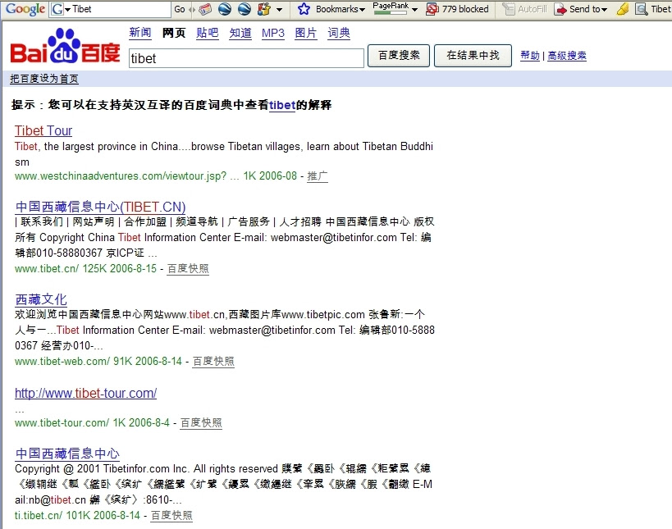The image size is (672, 529).
Task: Open the 'Tibet Tour' result title
Action: click(43, 130)
